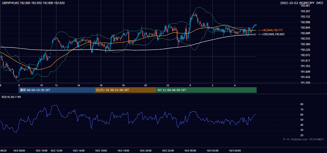327x153 pixels.
Task: Click the 40 SMA 192.771 orange label
Action: (x=271, y=30)
